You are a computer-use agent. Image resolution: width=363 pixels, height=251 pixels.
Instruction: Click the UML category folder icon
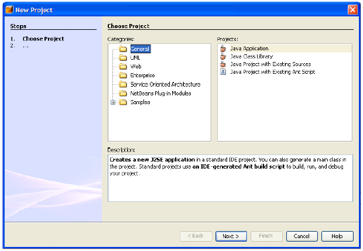tap(123, 57)
